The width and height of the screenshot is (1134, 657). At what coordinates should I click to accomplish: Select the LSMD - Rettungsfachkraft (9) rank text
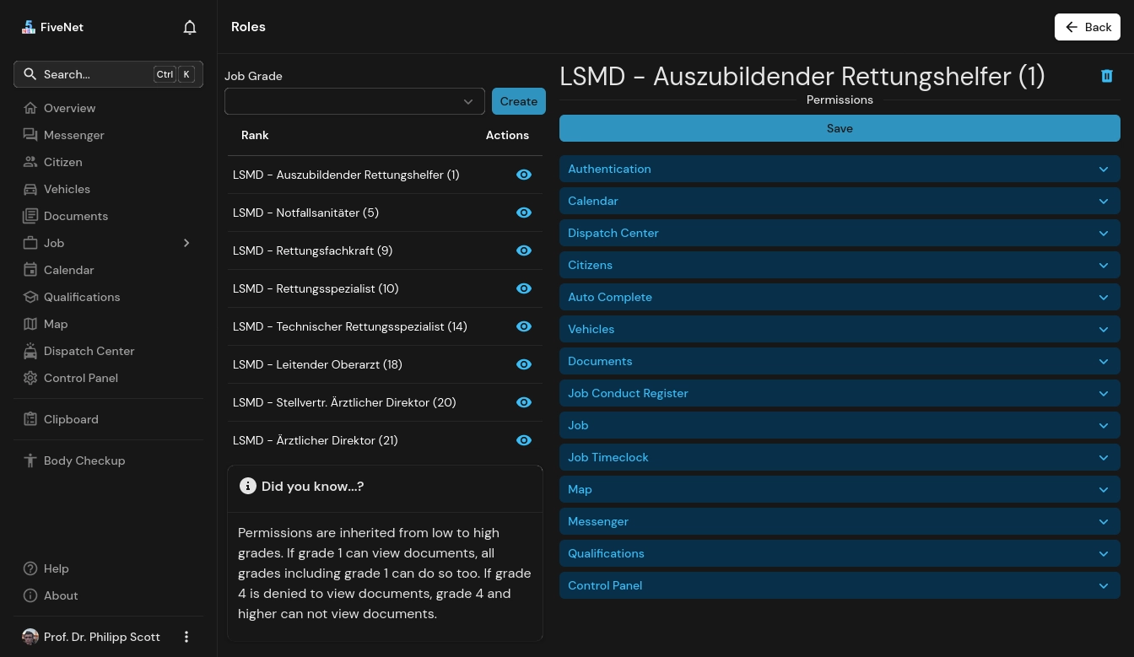pos(312,250)
